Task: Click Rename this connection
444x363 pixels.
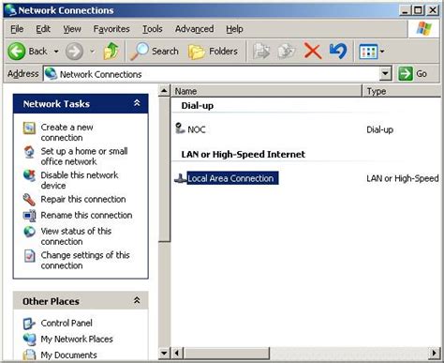Action: coord(86,215)
